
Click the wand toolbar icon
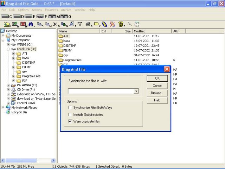coord(130,24)
